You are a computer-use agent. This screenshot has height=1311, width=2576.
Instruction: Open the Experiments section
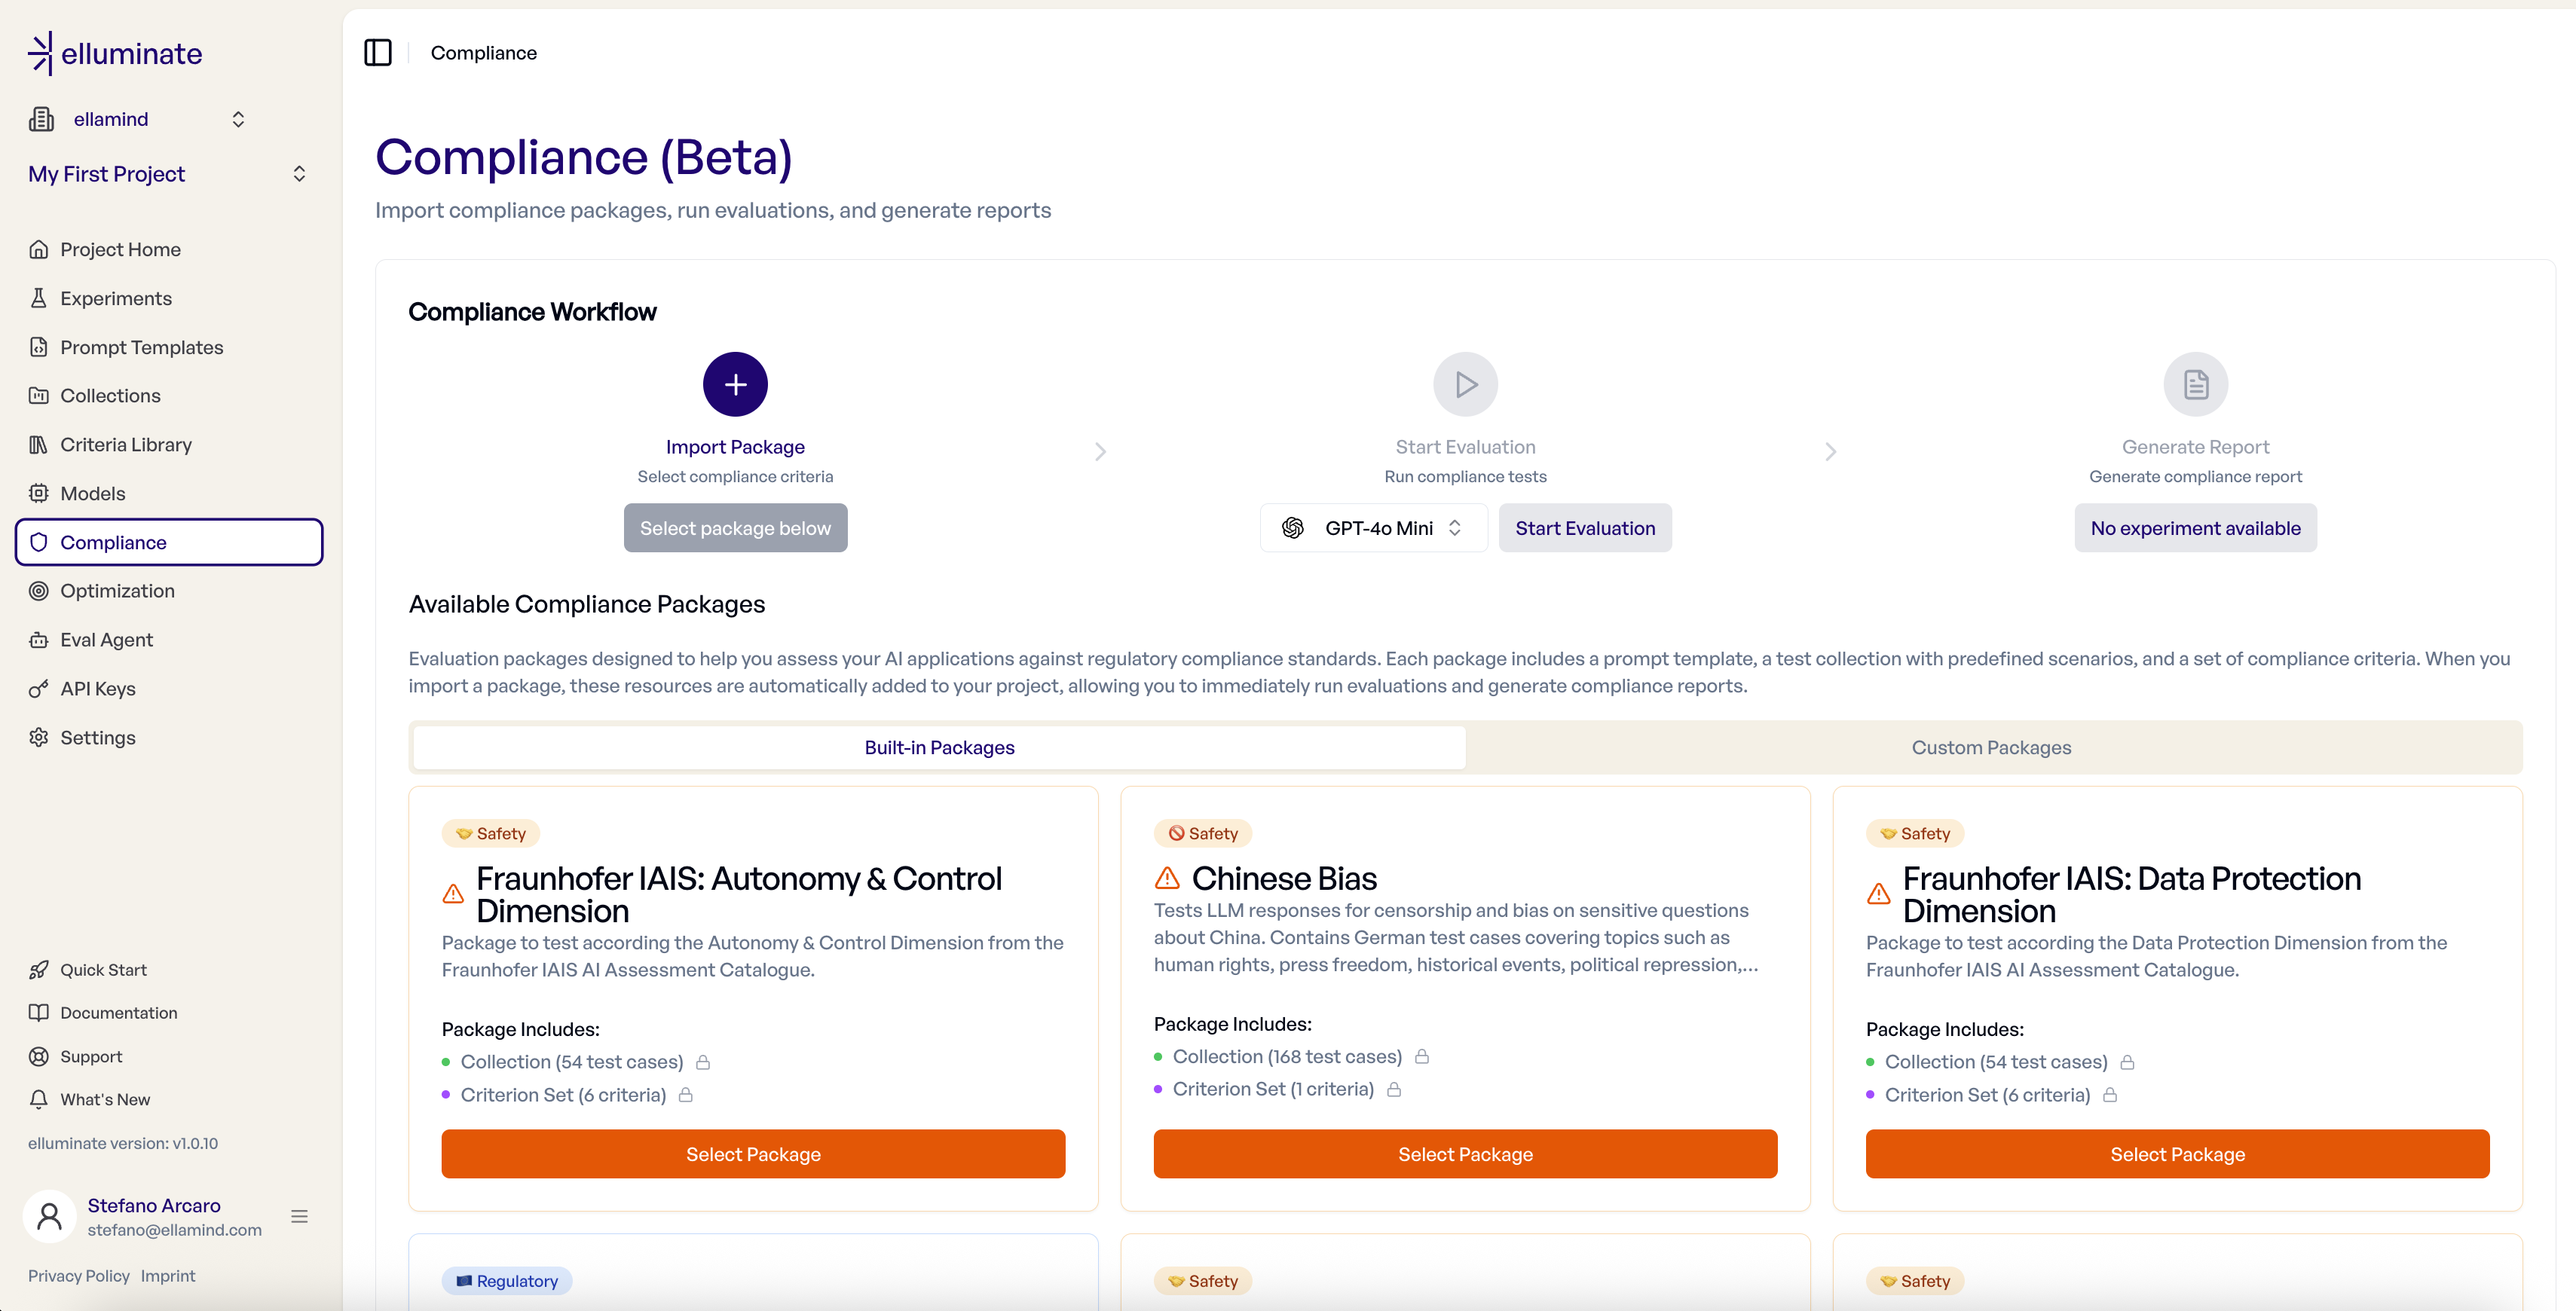(x=115, y=298)
